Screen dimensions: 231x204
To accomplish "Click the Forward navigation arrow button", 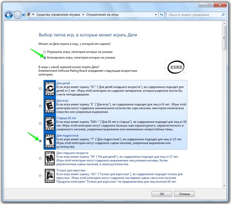I will click(18, 15).
